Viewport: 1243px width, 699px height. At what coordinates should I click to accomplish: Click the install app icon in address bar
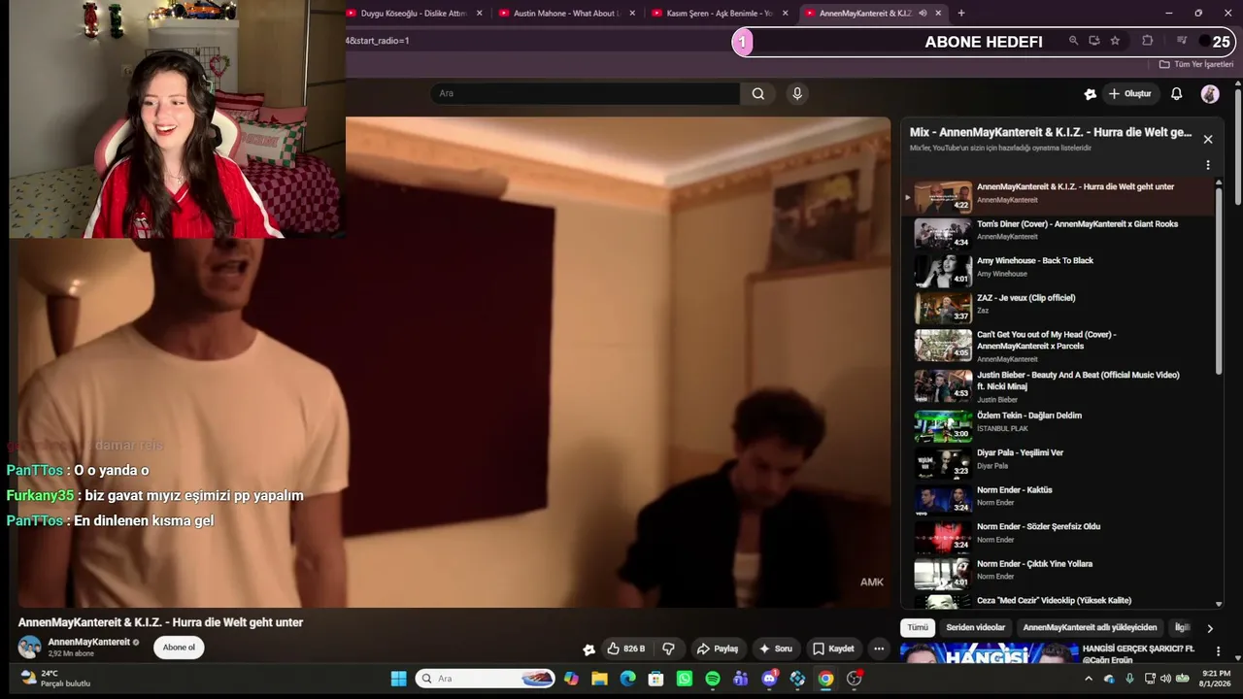click(1094, 41)
